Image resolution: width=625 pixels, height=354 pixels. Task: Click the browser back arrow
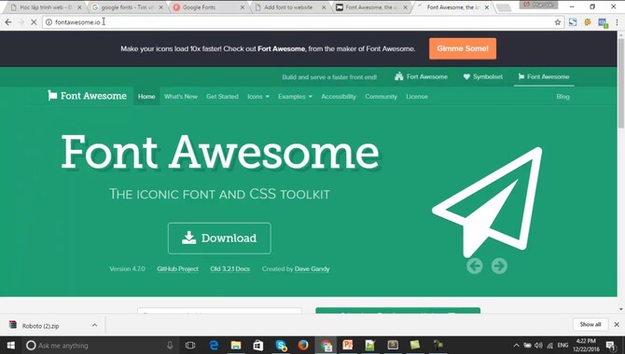(x=8, y=22)
